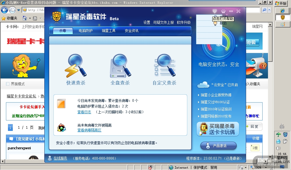Screen dimensions: 291x170
Task: Click the orange scan log icon
Action: [61, 104]
